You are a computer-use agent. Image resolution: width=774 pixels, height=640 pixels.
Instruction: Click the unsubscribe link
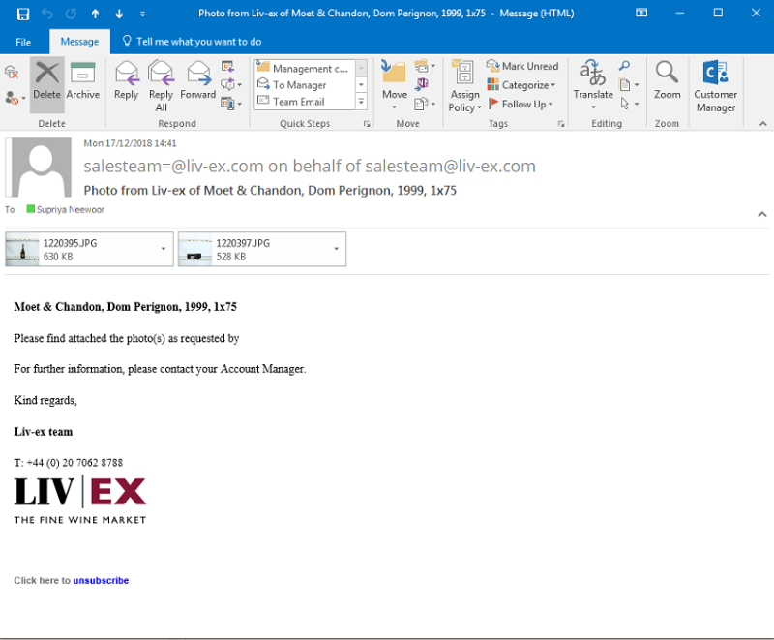pos(101,580)
